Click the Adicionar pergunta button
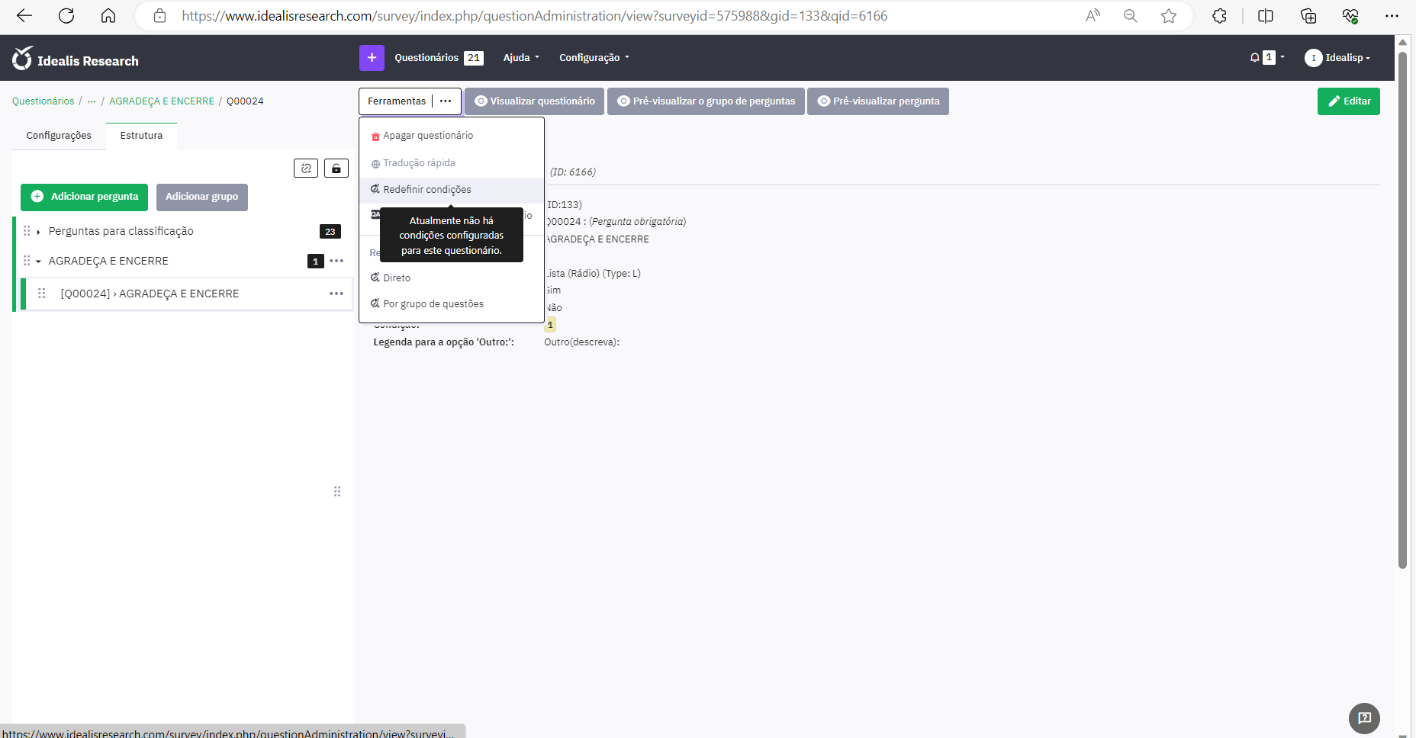 coord(84,197)
